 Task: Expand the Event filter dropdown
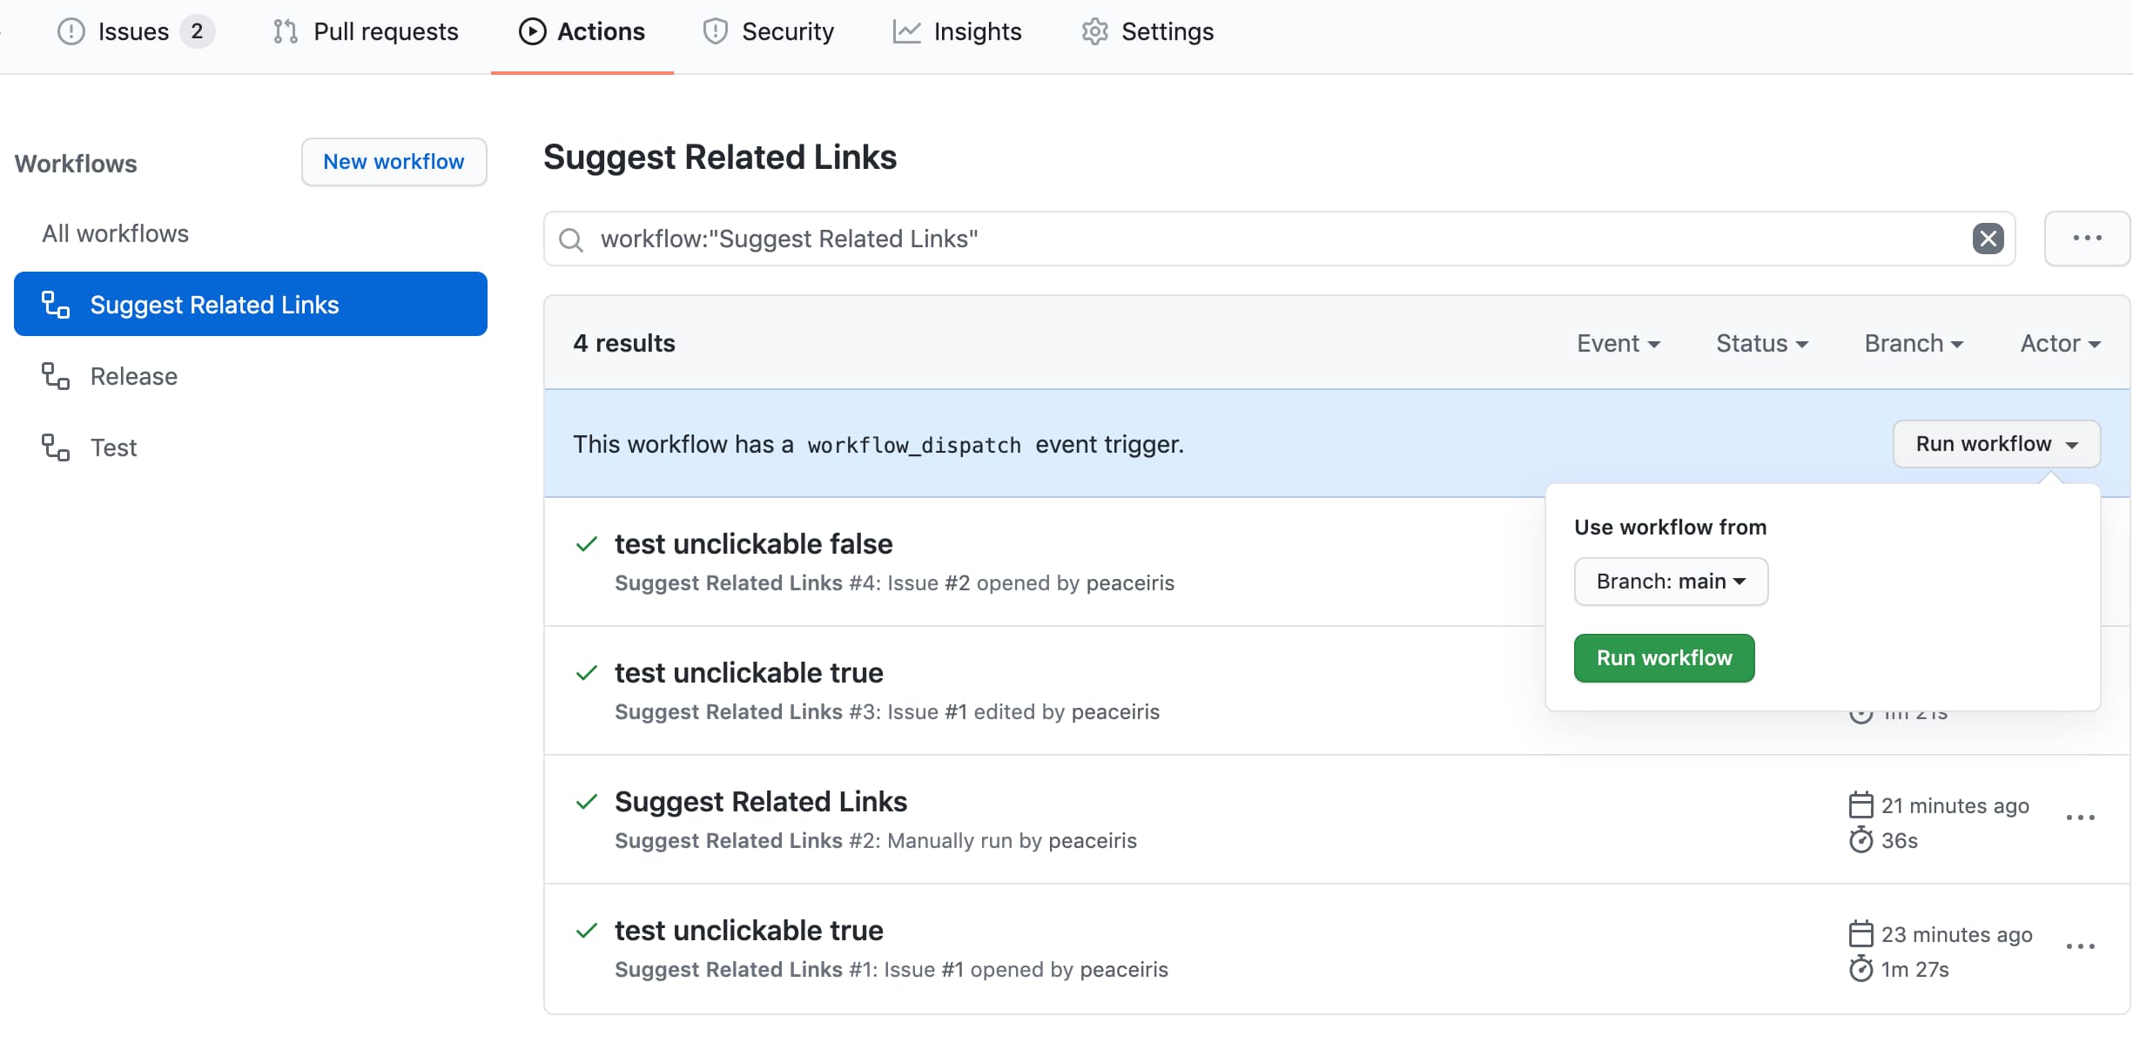[x=1618, y=343]
